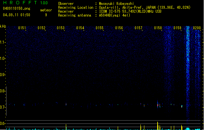This screenshot has height=130, width=204.
Task: Click the Observer label
Action: coord(66,4)
